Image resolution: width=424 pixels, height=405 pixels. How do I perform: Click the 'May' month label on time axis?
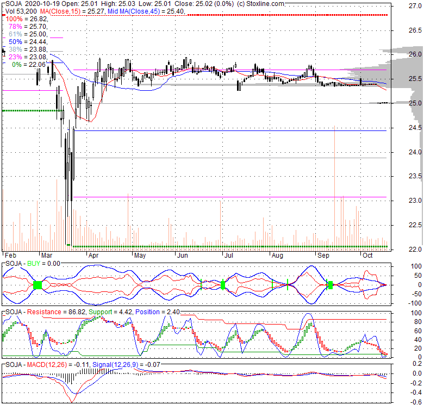(x=140, y=256)
